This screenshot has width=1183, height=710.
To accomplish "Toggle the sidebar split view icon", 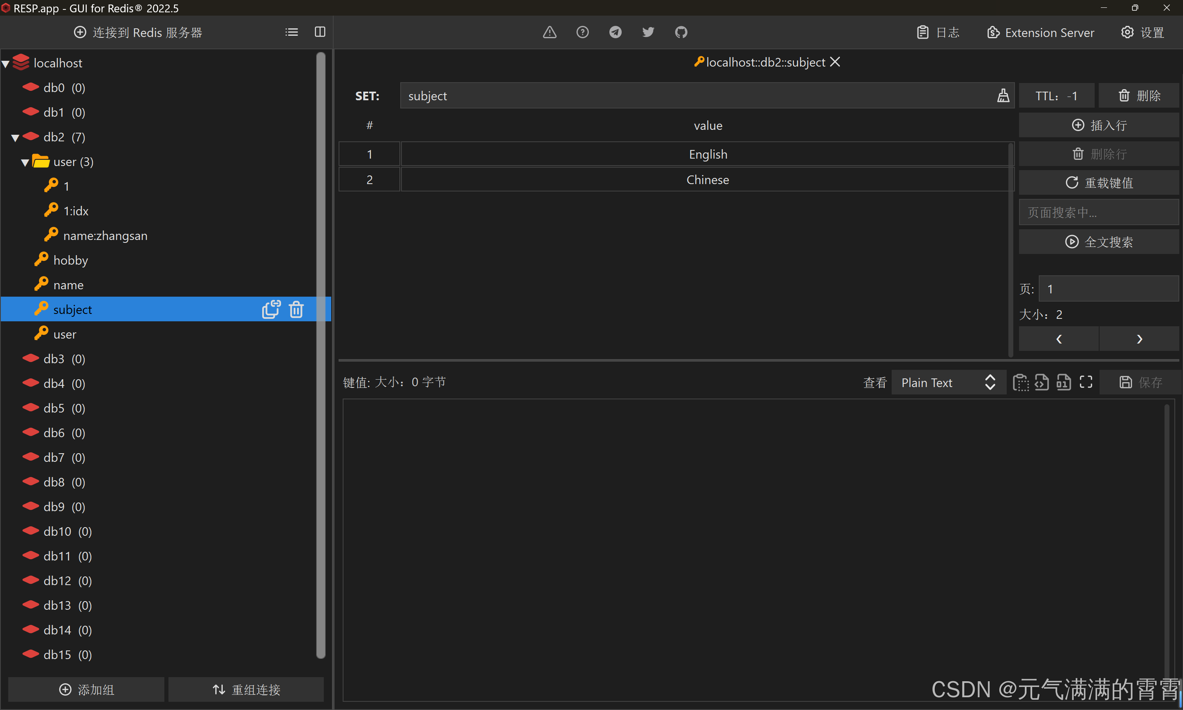I will tap(320, 32).
